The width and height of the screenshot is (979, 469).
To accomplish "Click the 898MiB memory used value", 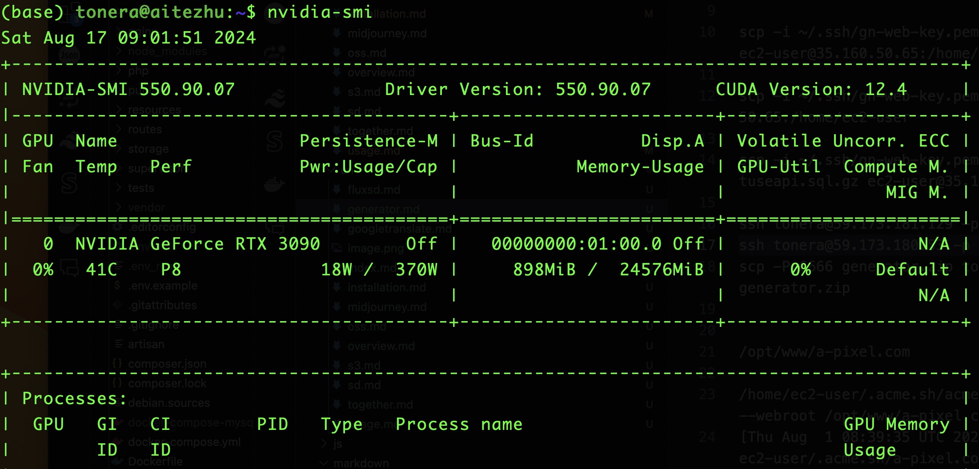I will pyautogui.click(x=545, y=270).
